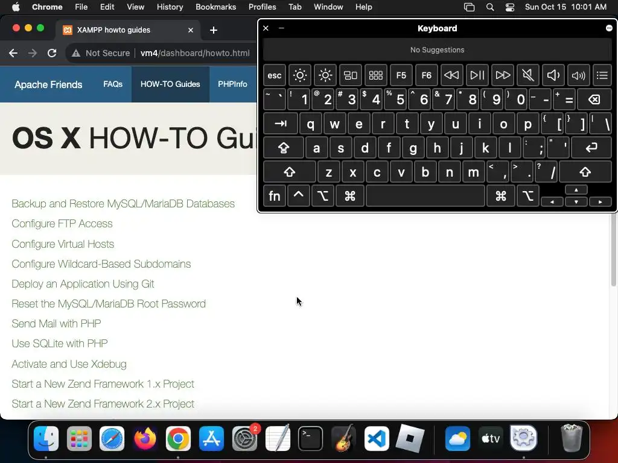Tap the F6 key

[x=427, y=75]
